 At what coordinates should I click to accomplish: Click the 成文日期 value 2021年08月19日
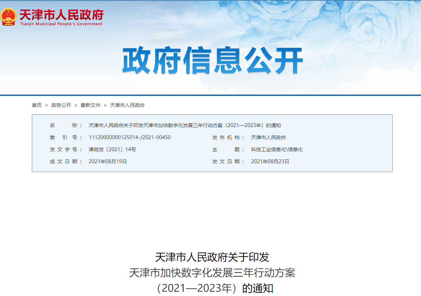coord(108,161)
